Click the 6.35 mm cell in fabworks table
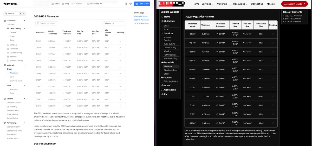The height and width of the screenshot is (146, 312). tap(52, 106)
